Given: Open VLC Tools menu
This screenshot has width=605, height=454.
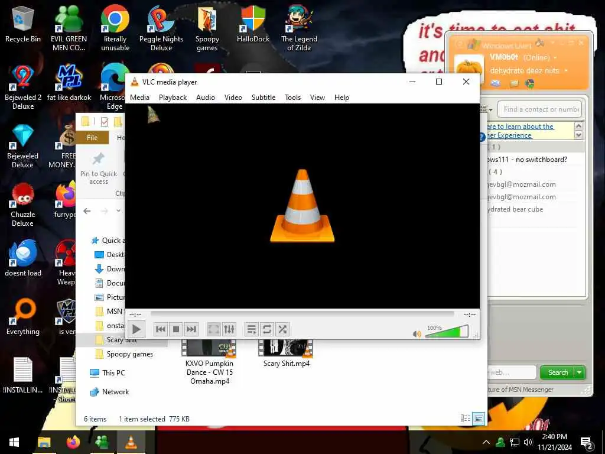Looking at the screenshot, I should [292, 98].
